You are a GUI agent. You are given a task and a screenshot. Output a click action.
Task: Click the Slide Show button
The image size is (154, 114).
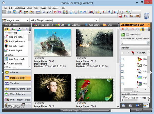point(74,25)
